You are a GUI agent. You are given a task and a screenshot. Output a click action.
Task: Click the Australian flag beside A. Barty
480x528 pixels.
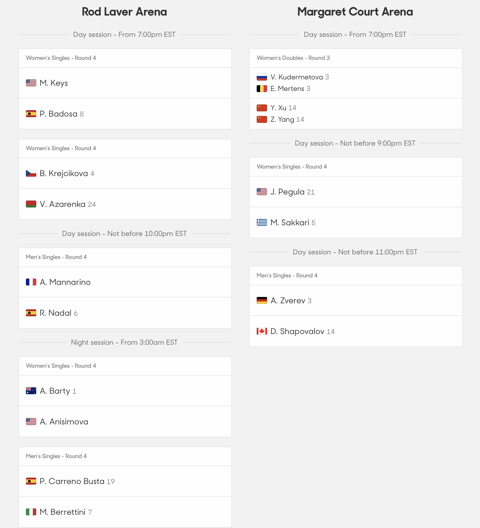click(31, 391)
